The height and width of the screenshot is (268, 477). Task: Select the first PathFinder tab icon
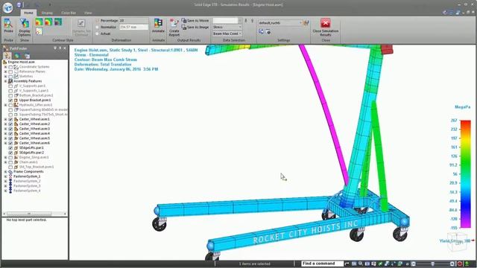(x=7, y=56)
